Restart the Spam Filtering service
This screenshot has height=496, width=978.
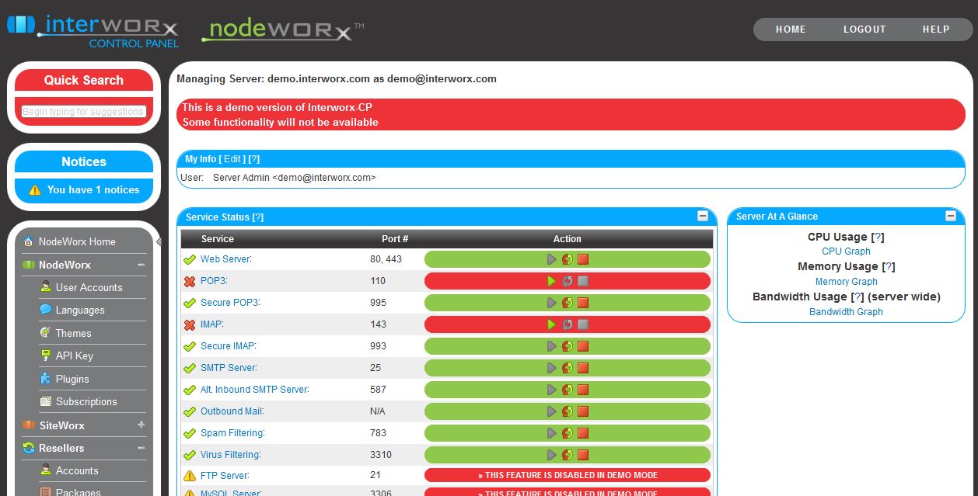pyautogui.click(x=568, y=433)
